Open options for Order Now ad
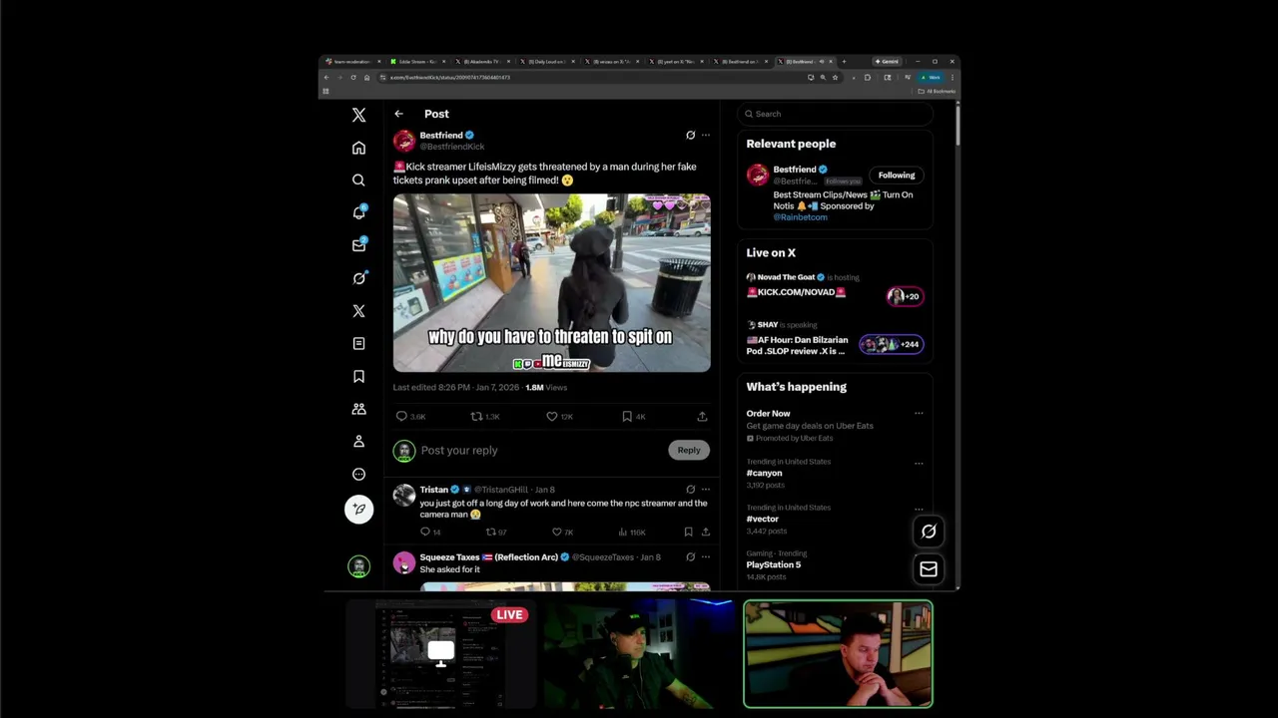This screenshot has height=718, width=1278. pos(919,413)
